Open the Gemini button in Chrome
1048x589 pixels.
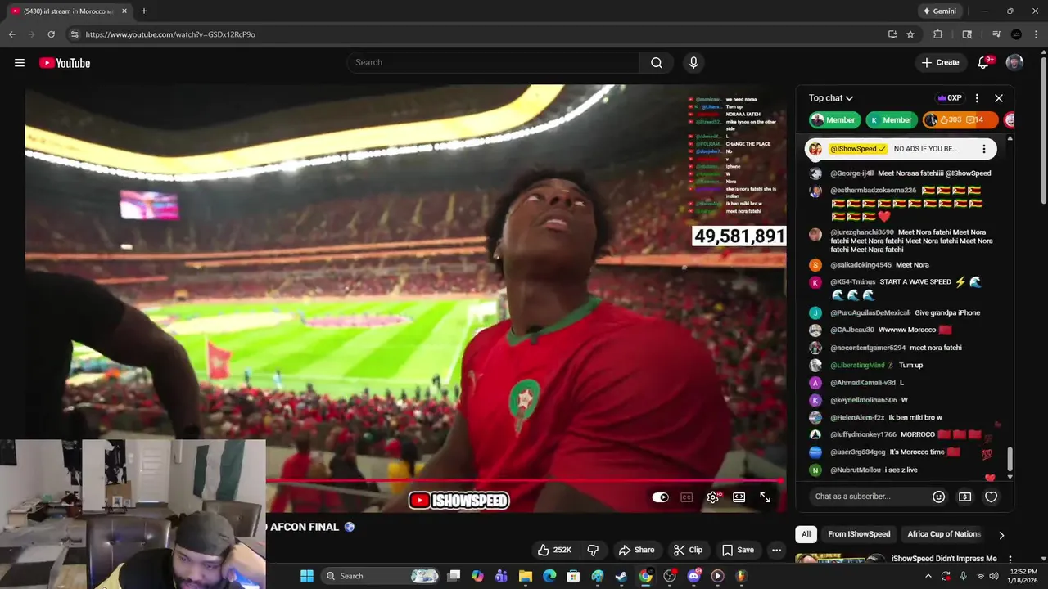pyautogui.click(x=939, y=11)
